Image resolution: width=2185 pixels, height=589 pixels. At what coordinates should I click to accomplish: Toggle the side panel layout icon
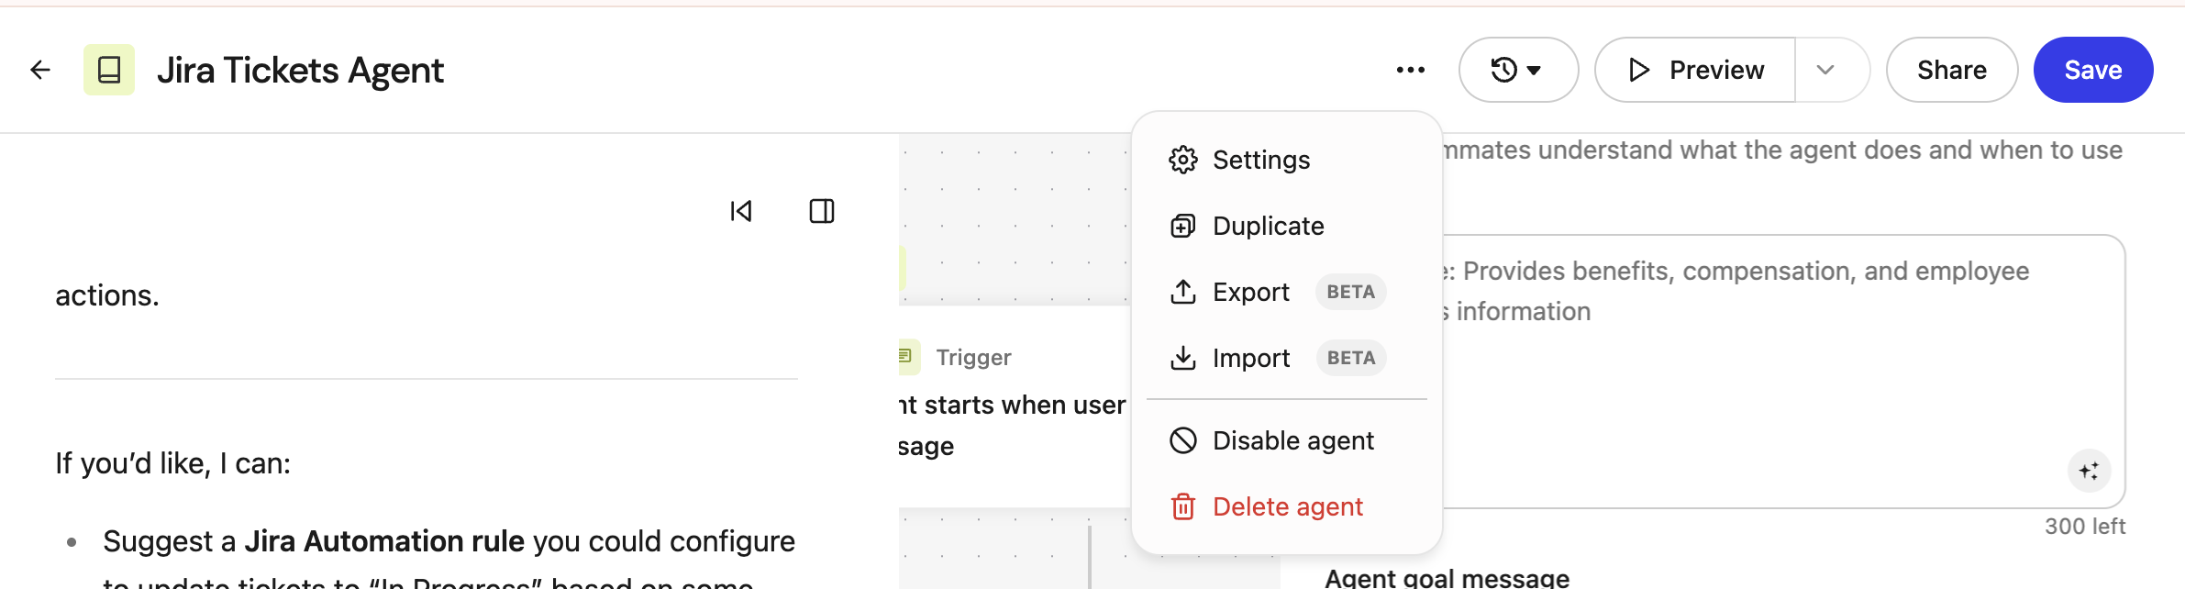822,211
